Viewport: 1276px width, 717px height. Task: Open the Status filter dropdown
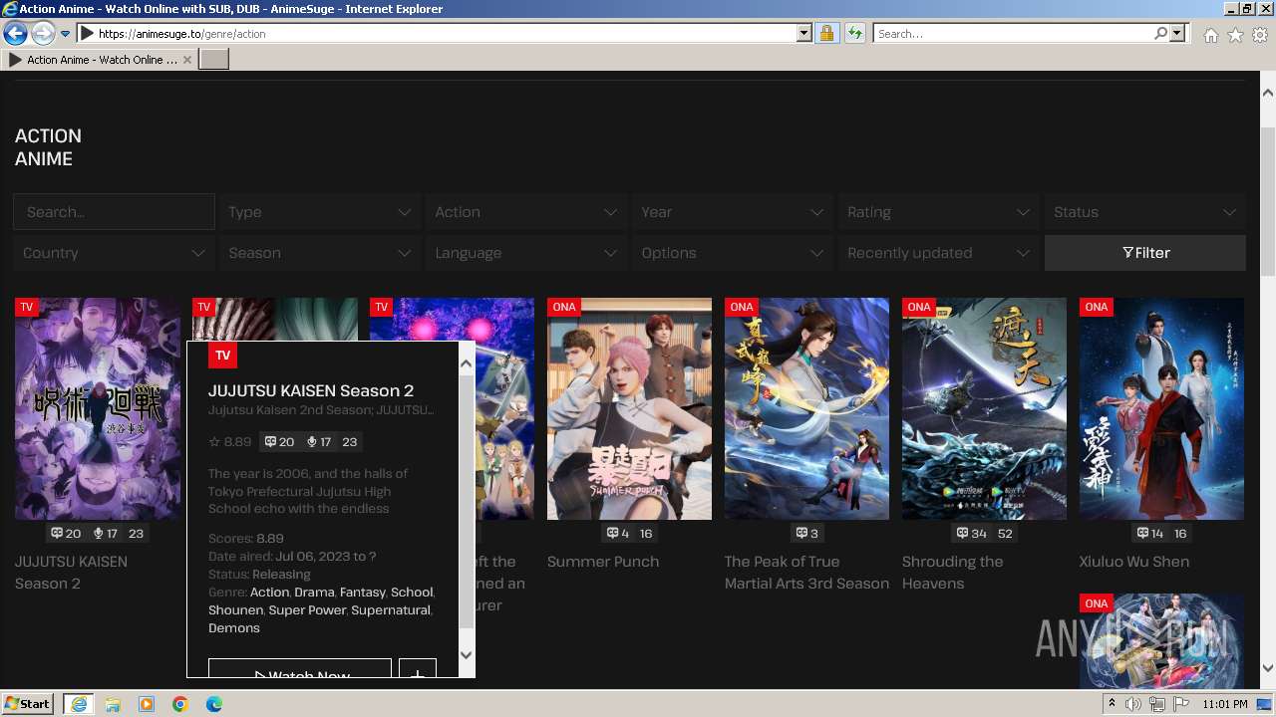point(1144,212)
